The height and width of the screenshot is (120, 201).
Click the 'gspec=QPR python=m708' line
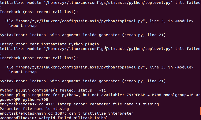tap(24, 99)
